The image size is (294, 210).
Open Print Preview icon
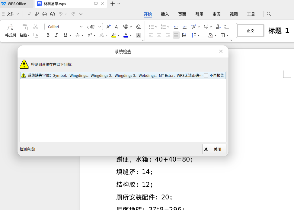53,14
